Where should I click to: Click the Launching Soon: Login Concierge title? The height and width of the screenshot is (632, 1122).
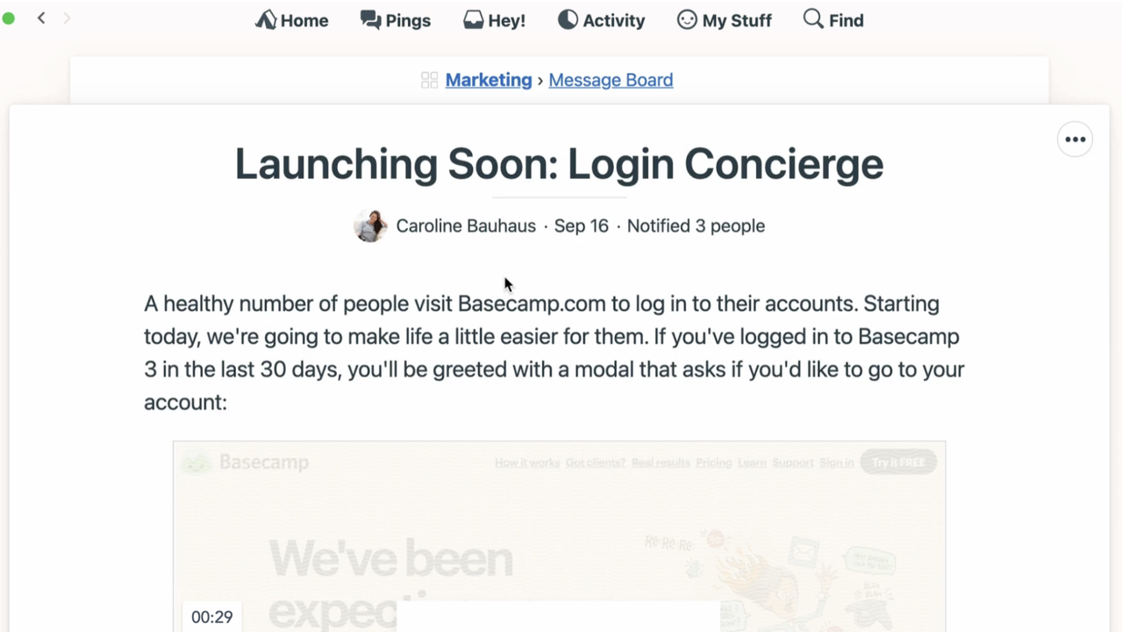point(559,164)
